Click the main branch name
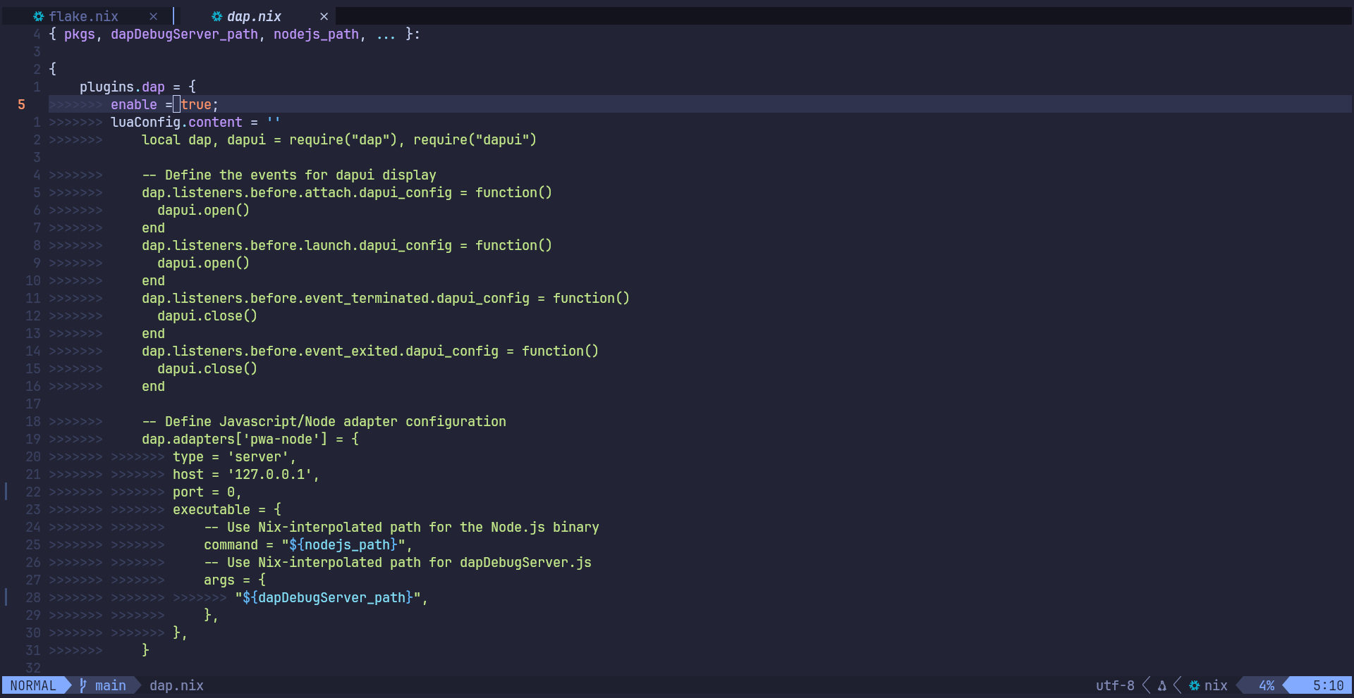Image resolution: width=1354 pixels, height=698 pixels. pyautogui.click(x=111, y=685)
